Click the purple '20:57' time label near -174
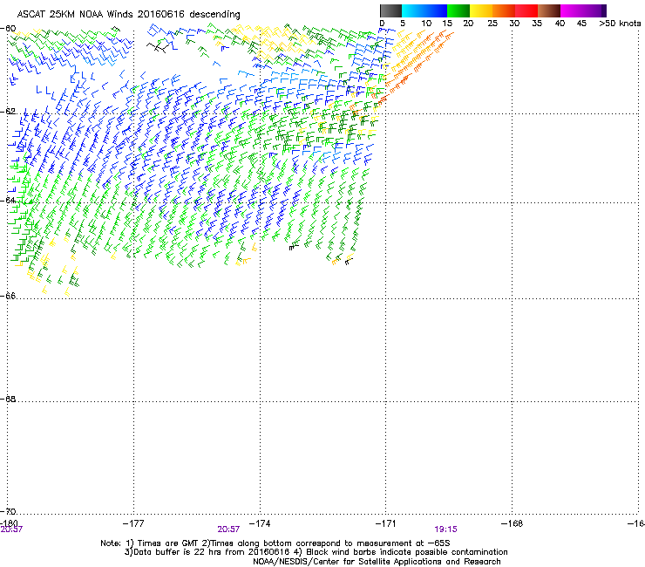The width and height of the screenshot is (645, 567). pyautogui.click(x=228, y=529)
